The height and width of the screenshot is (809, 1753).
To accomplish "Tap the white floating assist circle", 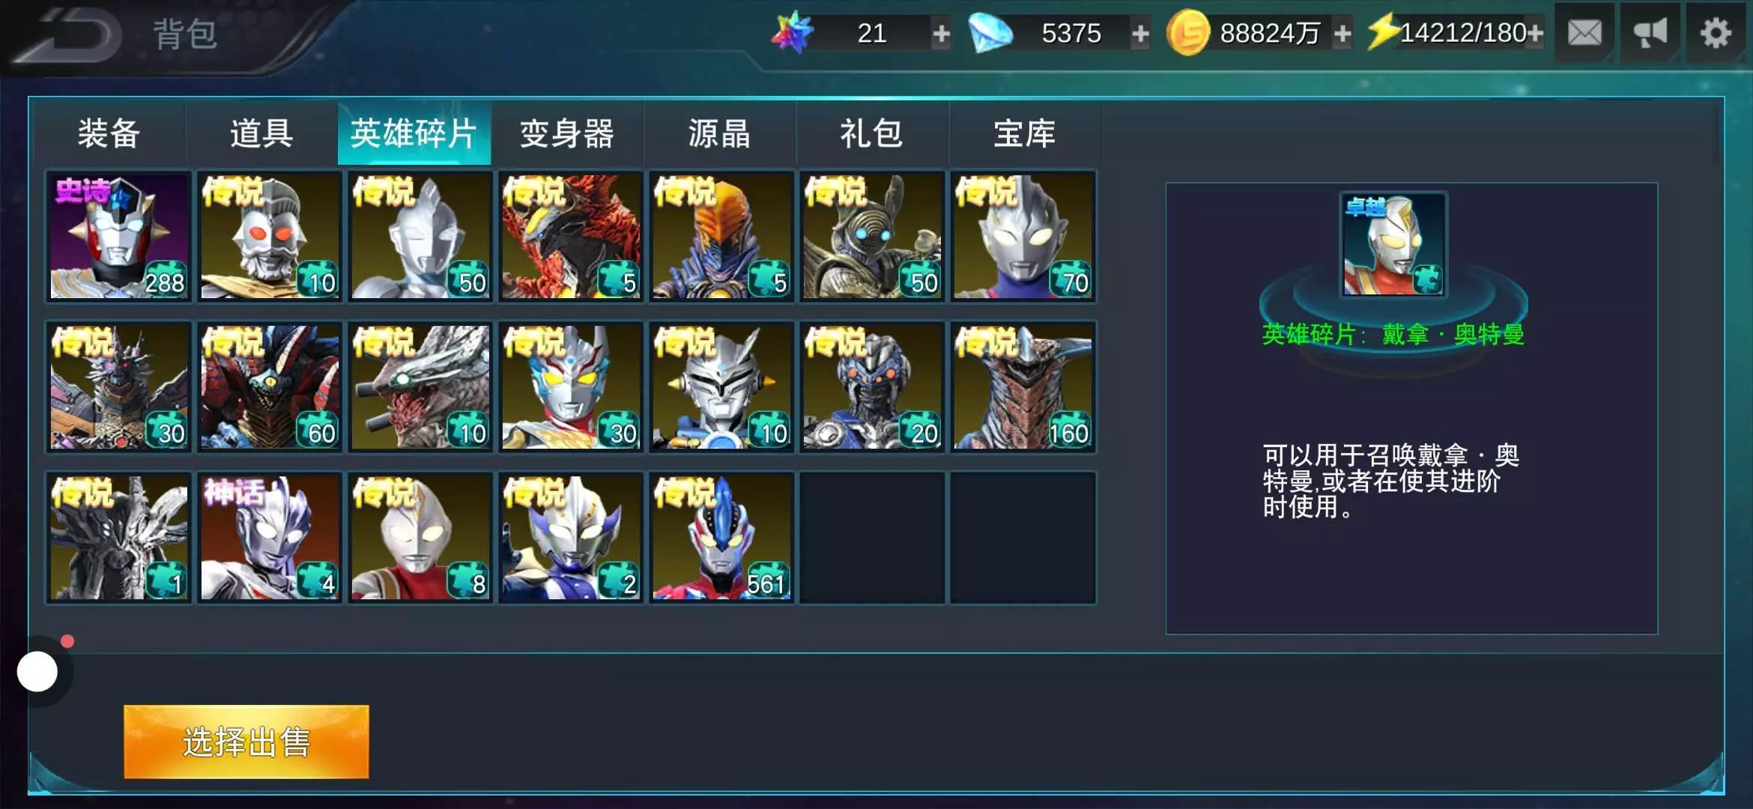I will click(x=37, y=671).
